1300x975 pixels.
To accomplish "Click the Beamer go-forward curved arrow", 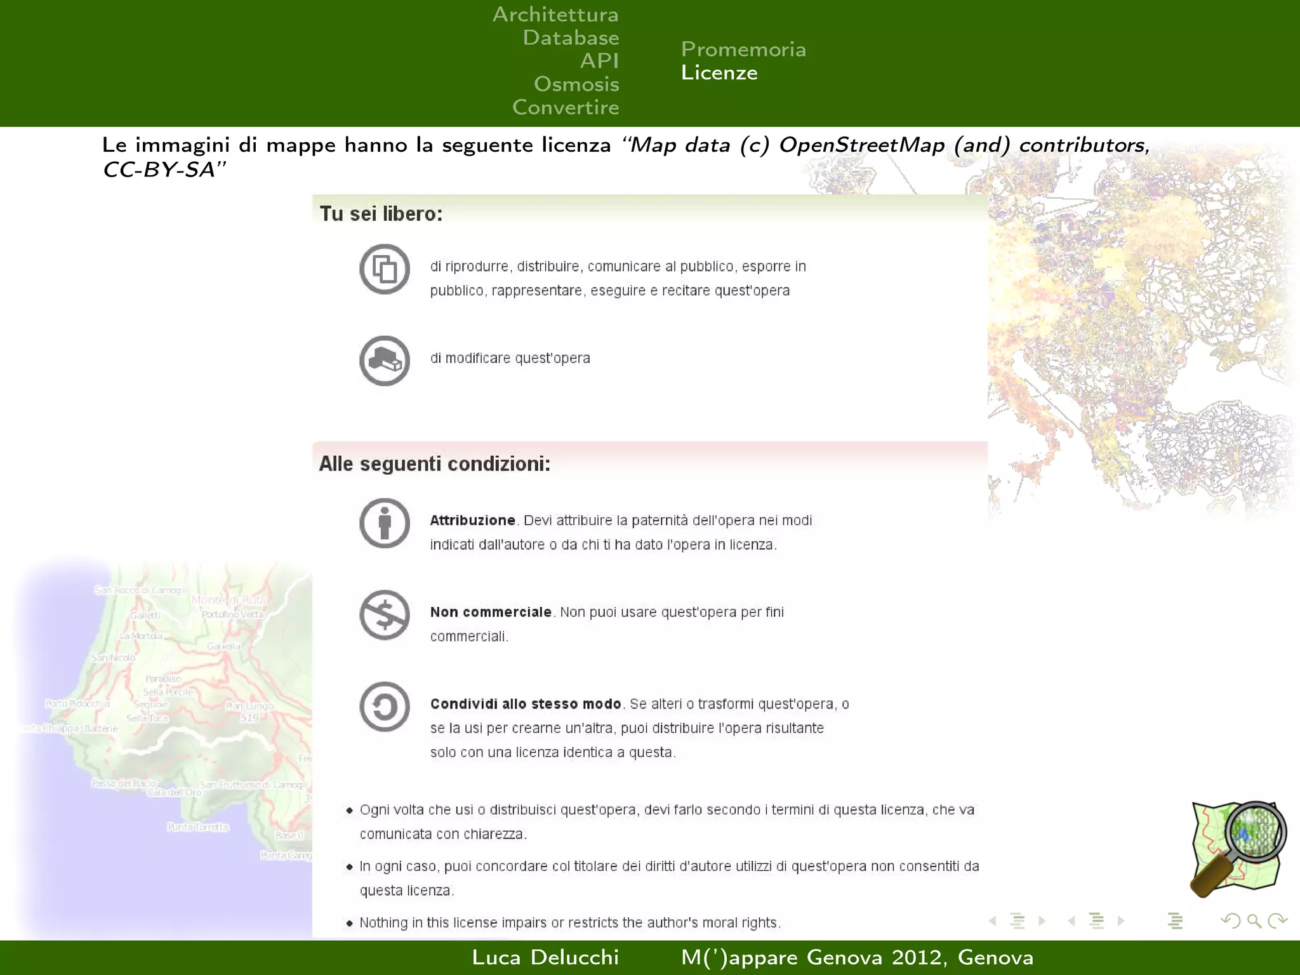I will pos(1277,920).
